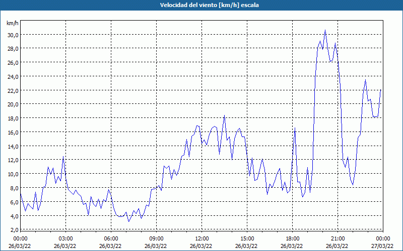This screenshot has width=403, height=251.
Task: Click the '12:00' time axis label
Action: 202,239
